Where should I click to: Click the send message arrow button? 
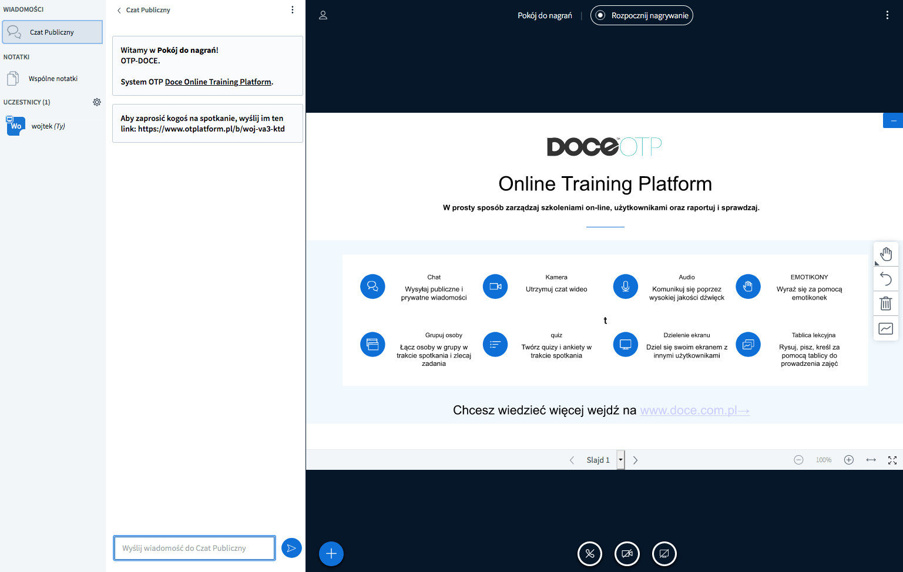click(291, 548)
